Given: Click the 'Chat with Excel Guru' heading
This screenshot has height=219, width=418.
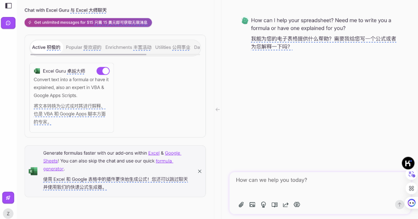Looking at the screenshot, I should 47,10.
